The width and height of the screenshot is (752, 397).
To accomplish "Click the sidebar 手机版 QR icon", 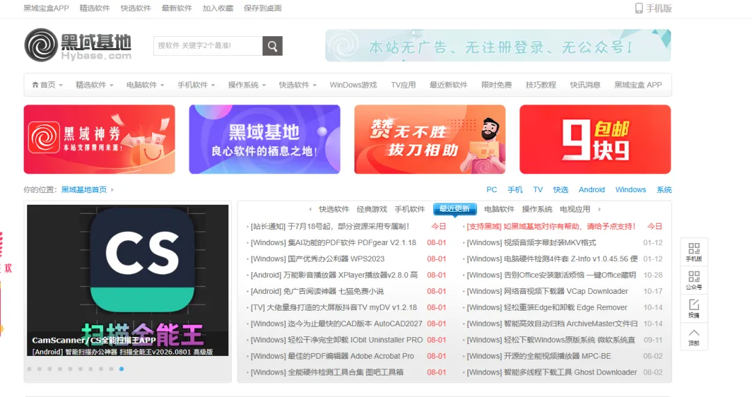I will click(x=694, y=251).
